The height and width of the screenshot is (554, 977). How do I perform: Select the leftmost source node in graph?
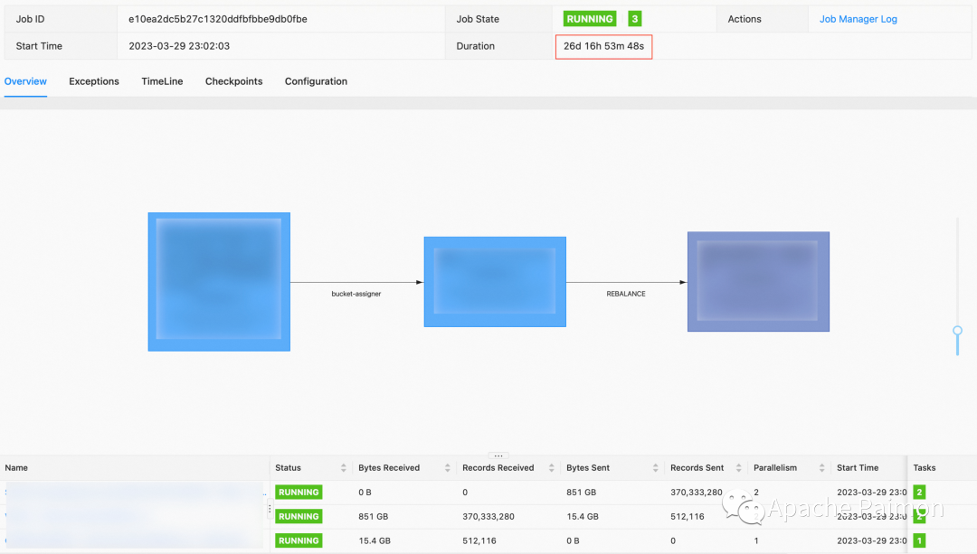(x=219, y=282)
